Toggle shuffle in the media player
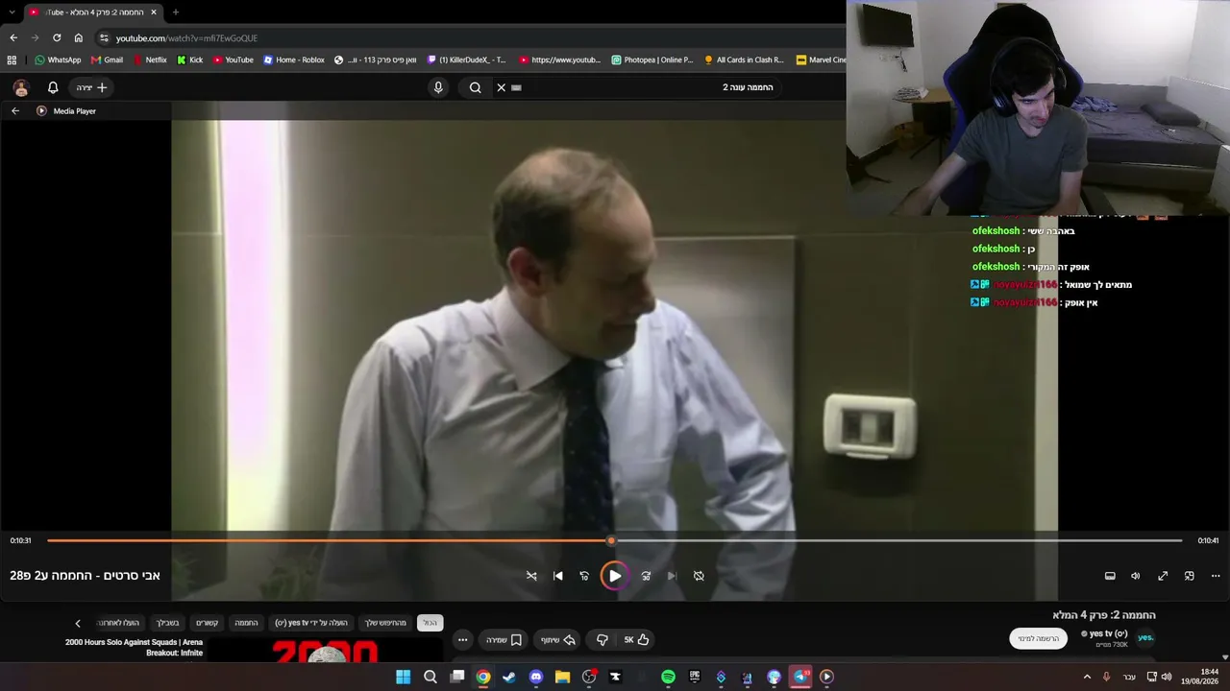Viewport: 1230px width, 691px height. click(531, 576)
